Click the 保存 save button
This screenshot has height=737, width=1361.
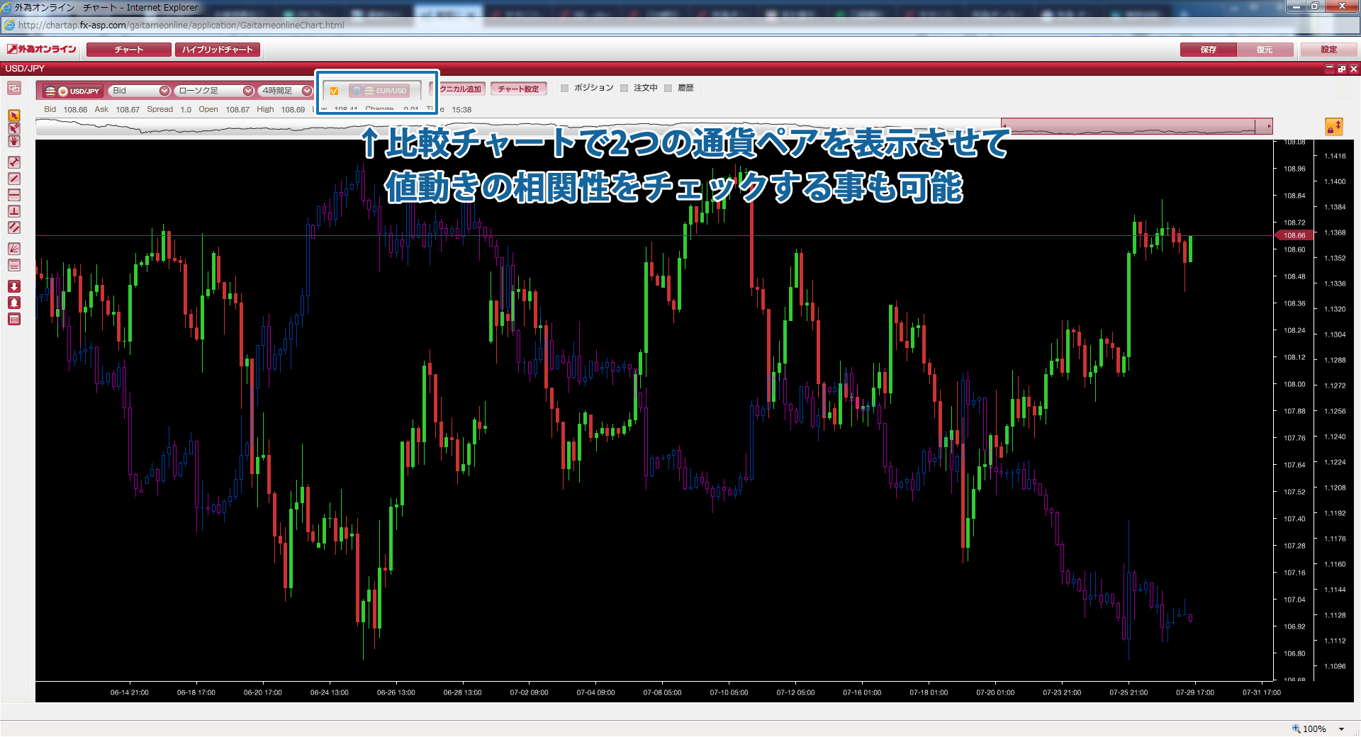point(1208,50)
